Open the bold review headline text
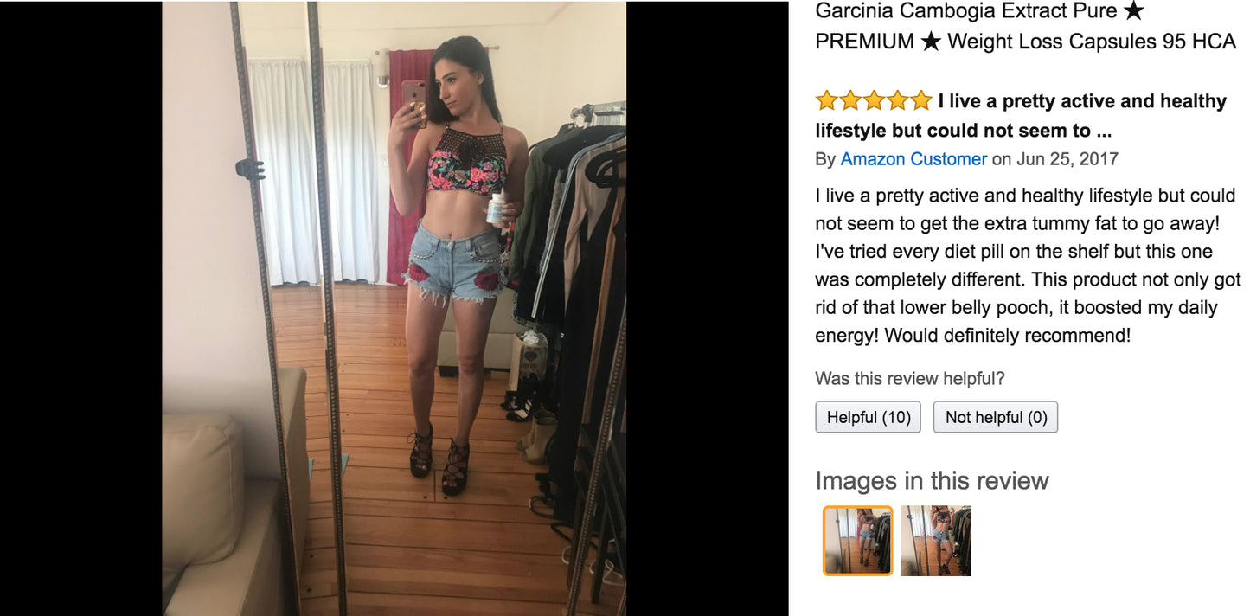The image size is (1250, 616). [x=1021, y=116]
